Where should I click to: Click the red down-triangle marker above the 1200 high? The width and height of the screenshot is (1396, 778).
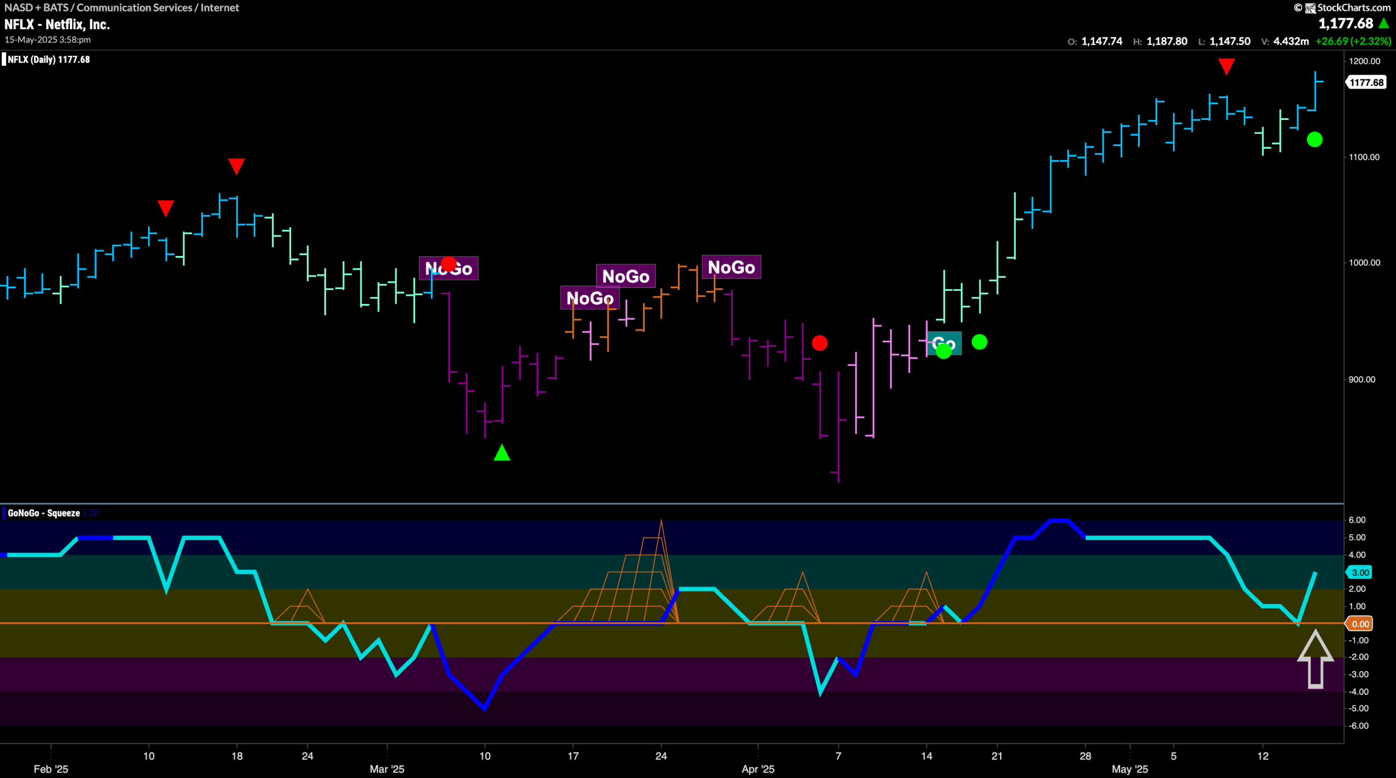coord(1226,66)
